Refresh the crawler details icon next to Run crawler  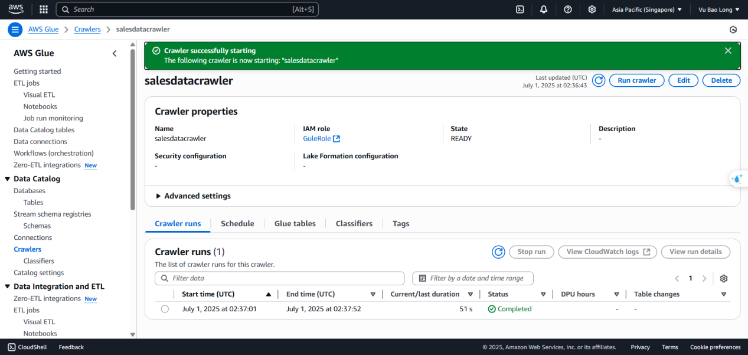point(599,80)
